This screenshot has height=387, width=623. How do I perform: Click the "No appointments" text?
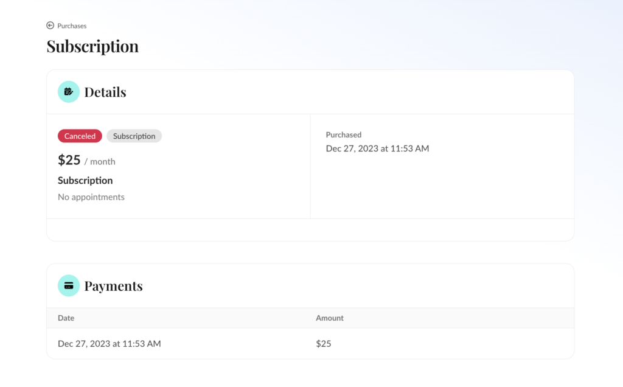91,197
